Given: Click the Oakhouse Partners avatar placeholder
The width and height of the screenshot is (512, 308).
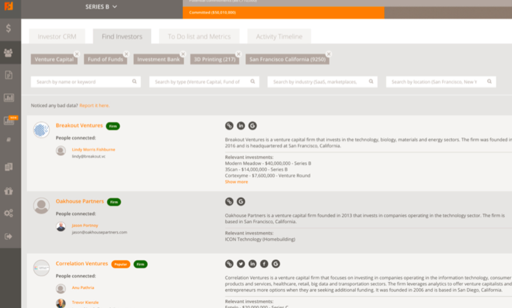Looking at the screenshot, I should tap(41, 206).
